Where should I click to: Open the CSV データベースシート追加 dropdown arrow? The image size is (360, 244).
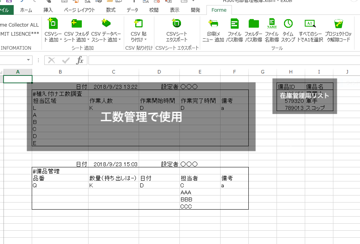(119, 39)
